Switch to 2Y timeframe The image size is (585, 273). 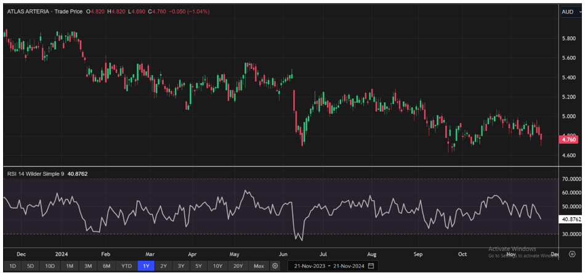tap(163, 266)
